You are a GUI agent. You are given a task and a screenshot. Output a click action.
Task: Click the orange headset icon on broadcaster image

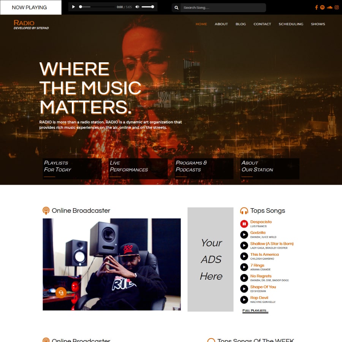click(61, 293)
